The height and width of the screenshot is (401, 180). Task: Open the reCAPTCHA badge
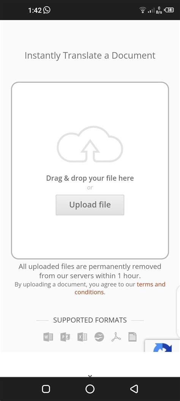(163, 345)
